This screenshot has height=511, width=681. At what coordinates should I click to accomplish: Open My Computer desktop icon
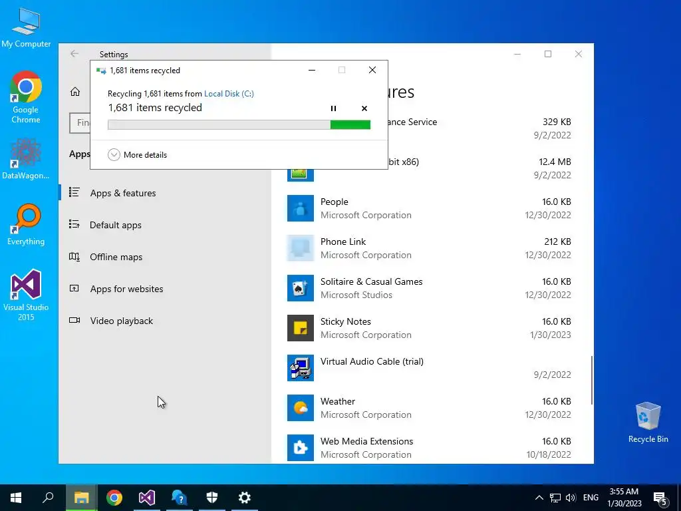(x=26, y=27)
